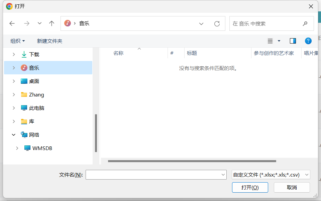The image size is (321, 201).
Task: Click the 文件名 input field
Action: pos(156,175)
